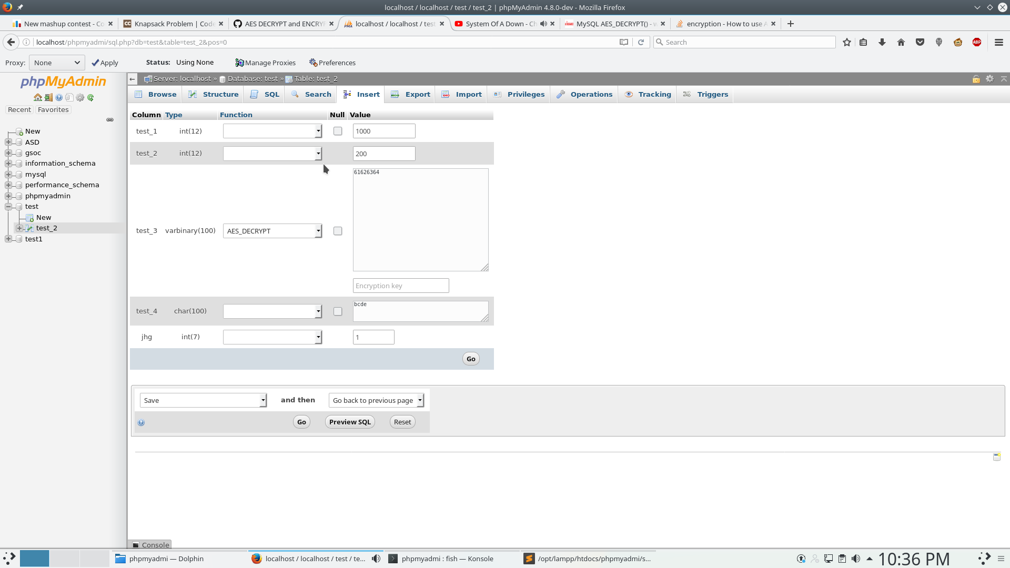1010x568 pixels.
Task: Check the Null checkbox for test_1
Action: click(x=337, y=131)
